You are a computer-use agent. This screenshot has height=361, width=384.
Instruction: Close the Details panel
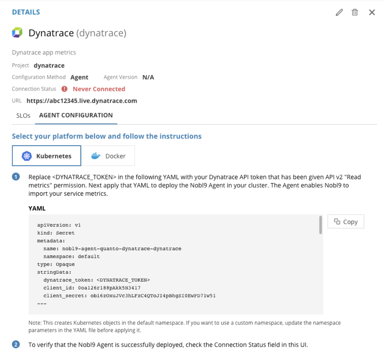(372, 12)
